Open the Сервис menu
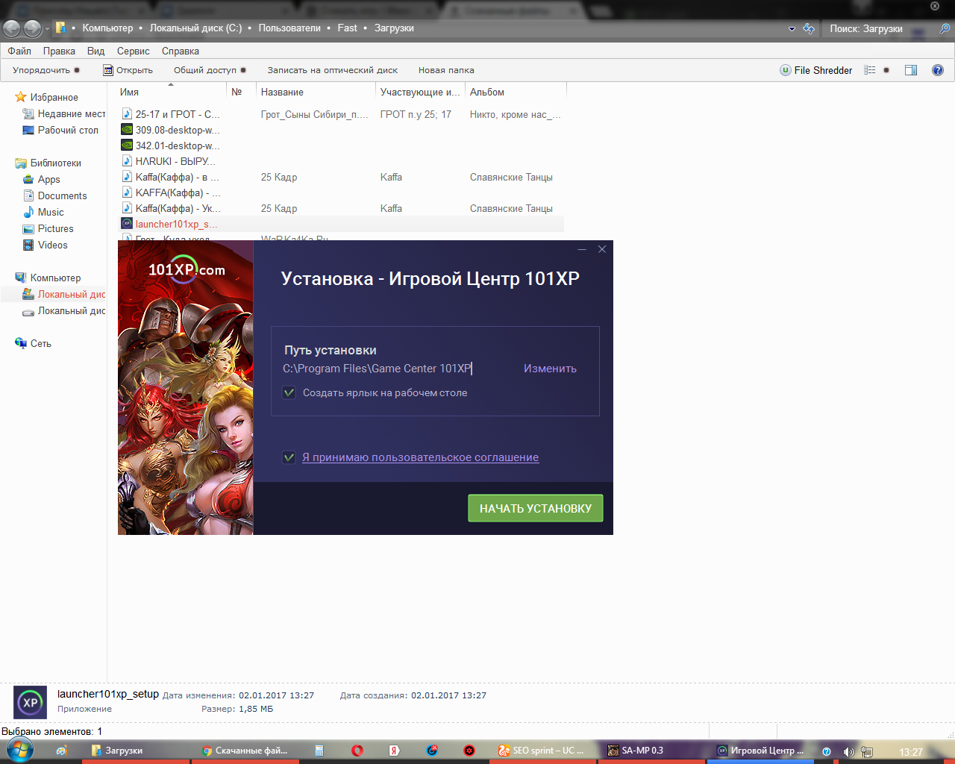The width and height of the screenshot is (955, 764). pos(133,51)
